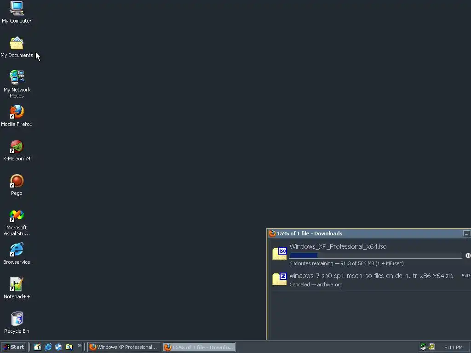Click the folder search Quick Launch icon

69,347
